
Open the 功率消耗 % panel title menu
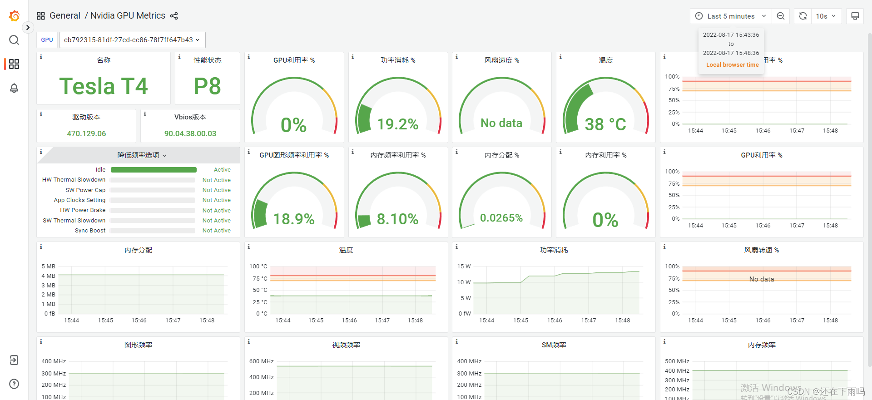pos(398,60)
